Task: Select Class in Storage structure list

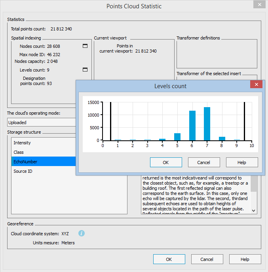Action: [19, 152]
